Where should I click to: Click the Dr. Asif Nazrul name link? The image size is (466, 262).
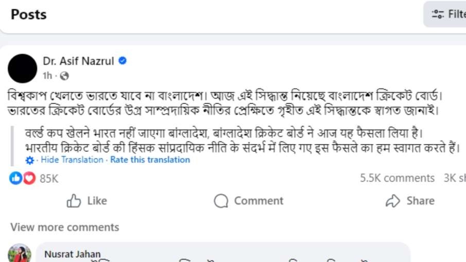(78, 61)
